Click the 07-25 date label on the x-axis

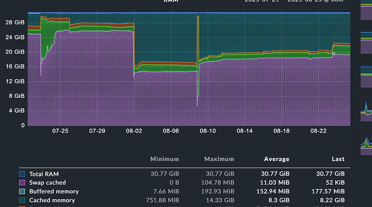60,131
